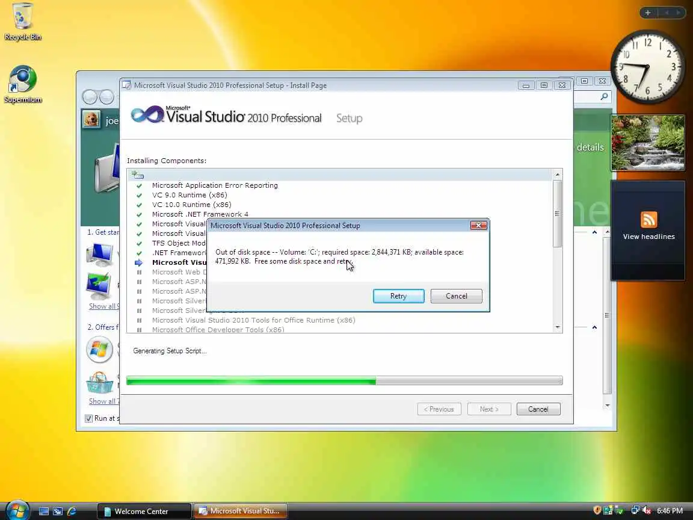Click Cancel at bottom of setup wizard
Image resolution: width=693 pixels, height=520 pixels.
538,409
